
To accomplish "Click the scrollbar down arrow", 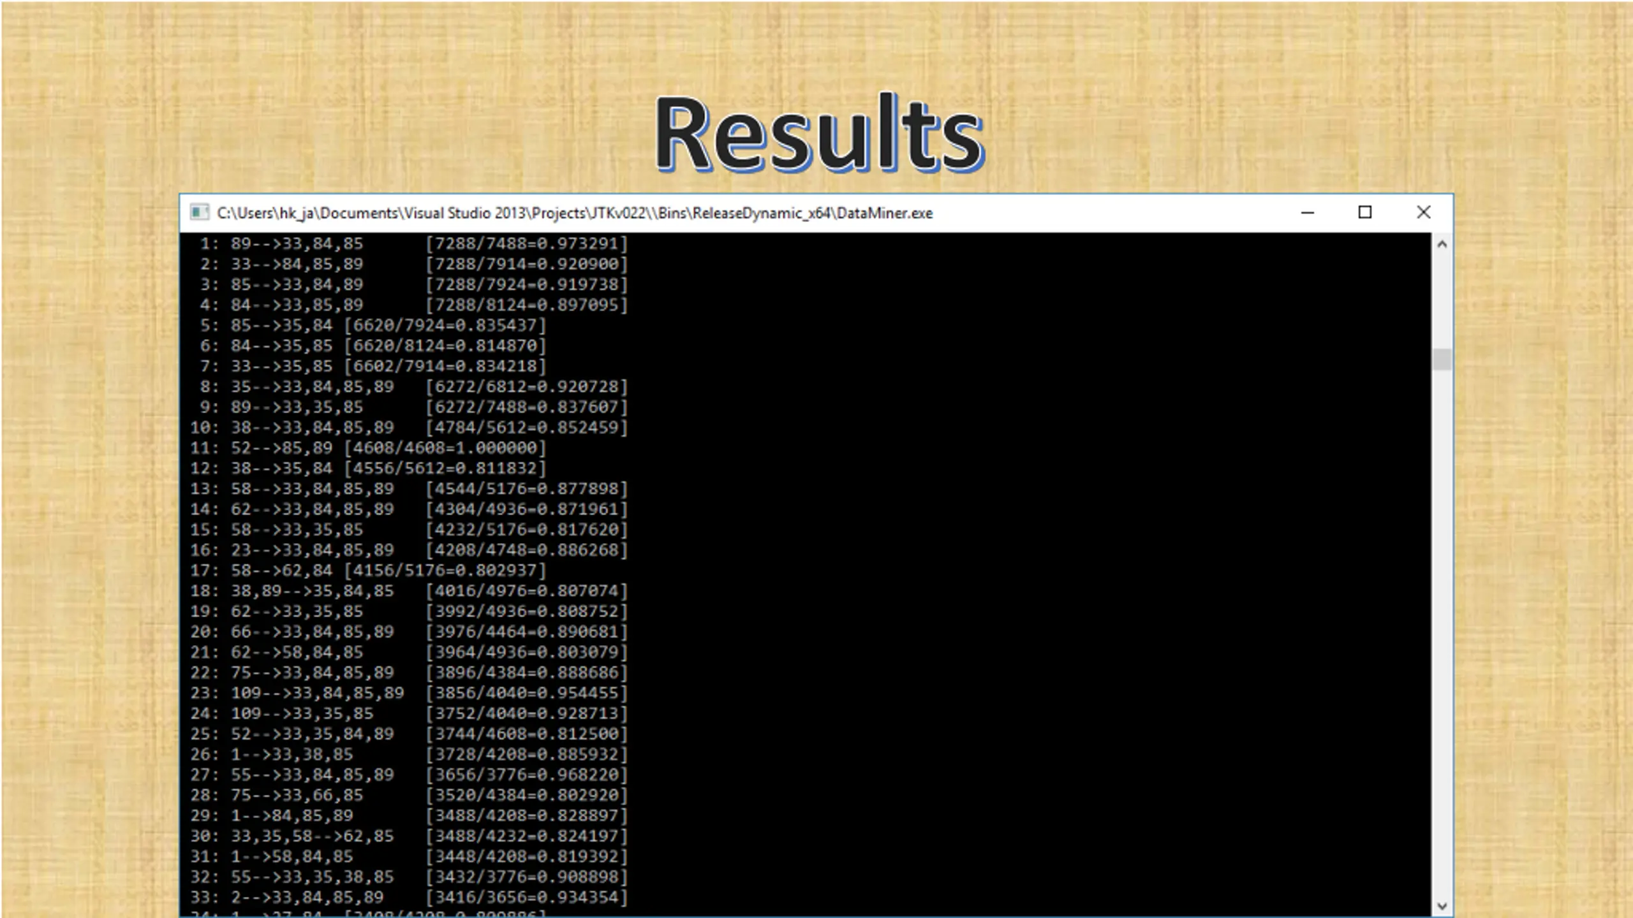I will [1442, 906].
